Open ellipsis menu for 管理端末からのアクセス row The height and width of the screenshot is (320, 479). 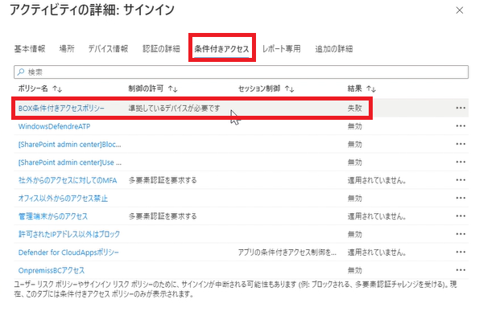point(460,216)
